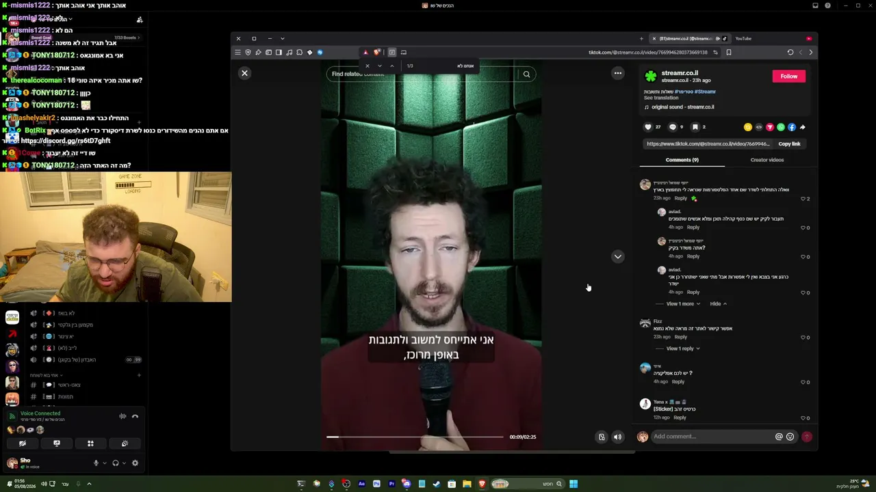Viewport: 876px width, 492px height.
Task: Open tab list dropdown chevron in browser
Action: pos(283,39)
